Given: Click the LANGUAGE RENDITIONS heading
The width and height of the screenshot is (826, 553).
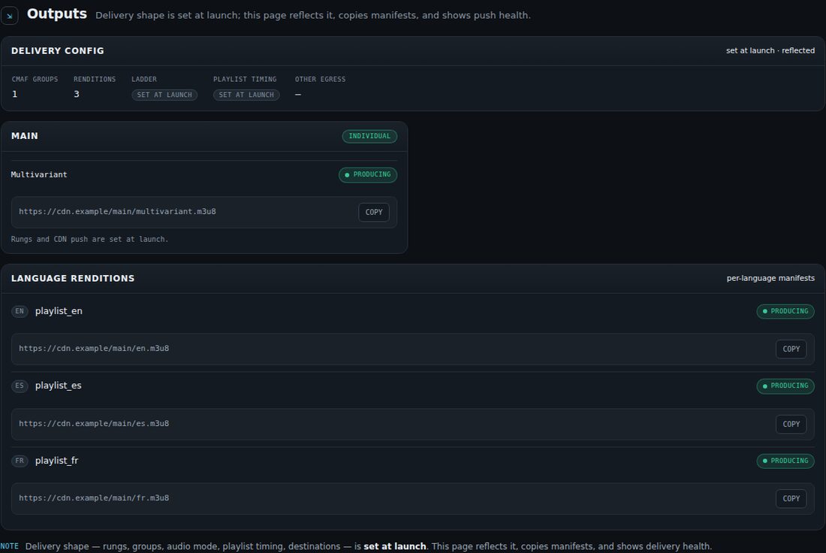Looking at the screenshot, I should coord(73,278).
